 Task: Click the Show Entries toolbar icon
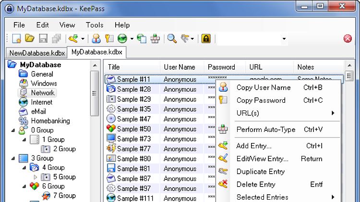[x=185, y=38]
